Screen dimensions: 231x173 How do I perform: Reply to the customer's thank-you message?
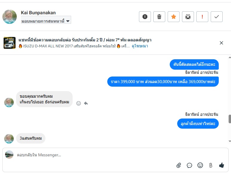[86, 103]
